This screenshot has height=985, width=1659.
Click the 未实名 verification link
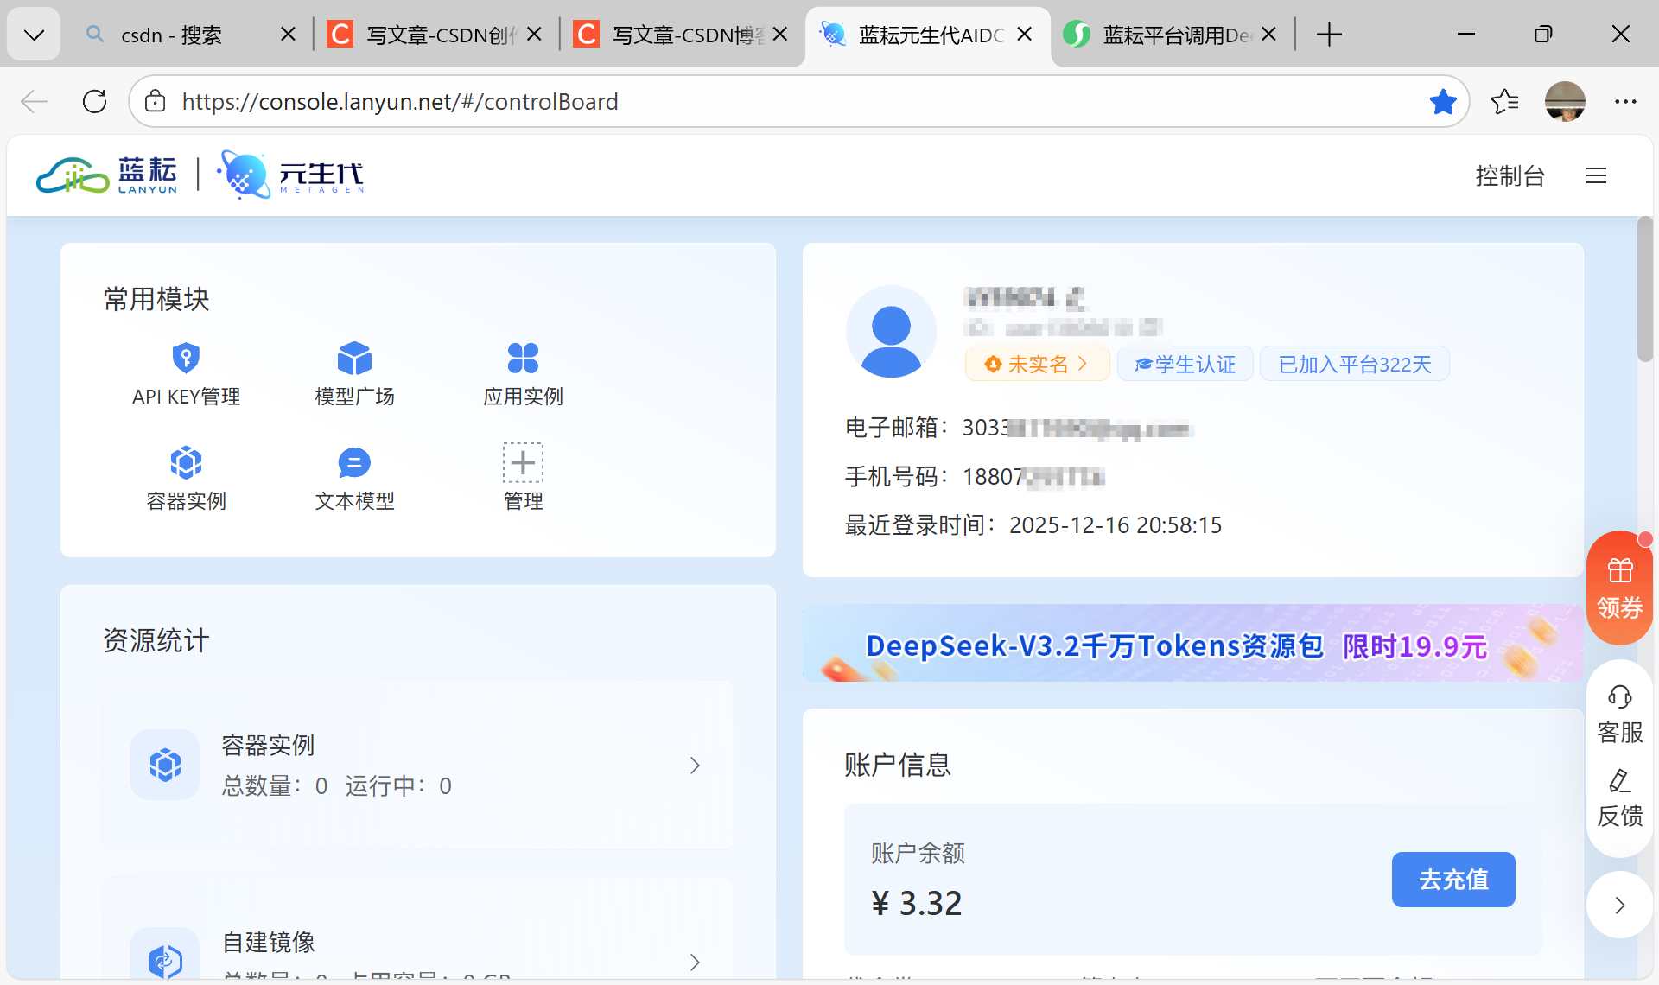(x=1037, y=365)
